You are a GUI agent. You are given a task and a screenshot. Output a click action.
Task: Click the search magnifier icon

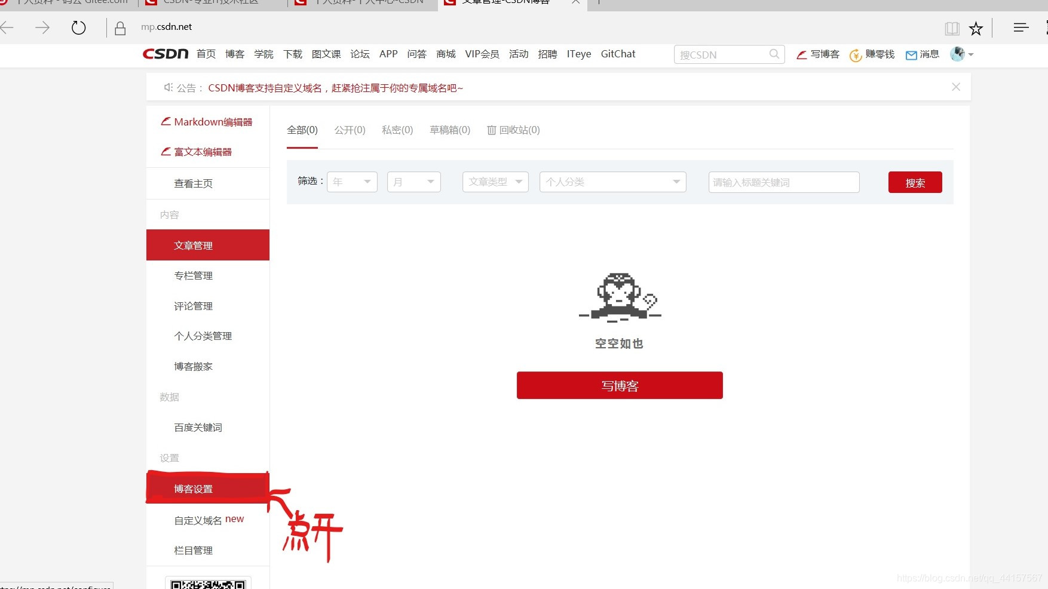pos(774,54)
